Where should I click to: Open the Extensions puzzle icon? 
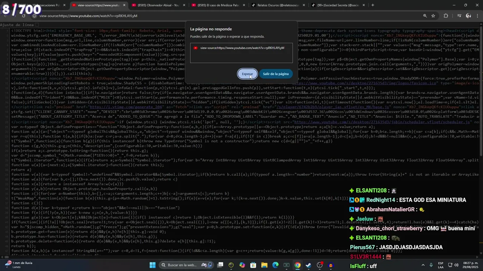click(x=446, y=16)
